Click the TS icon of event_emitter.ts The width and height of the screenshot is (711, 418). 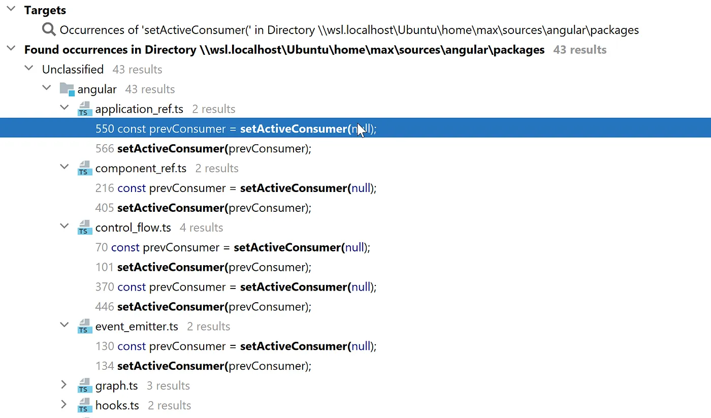(84, 327)
